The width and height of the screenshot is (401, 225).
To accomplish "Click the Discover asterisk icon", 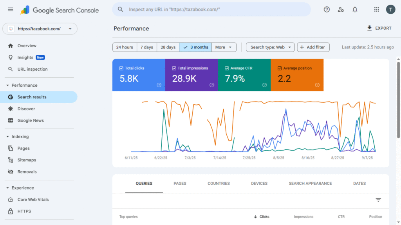I will click(x=11, y=109).
